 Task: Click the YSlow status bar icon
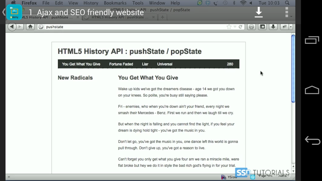(223, 177)
